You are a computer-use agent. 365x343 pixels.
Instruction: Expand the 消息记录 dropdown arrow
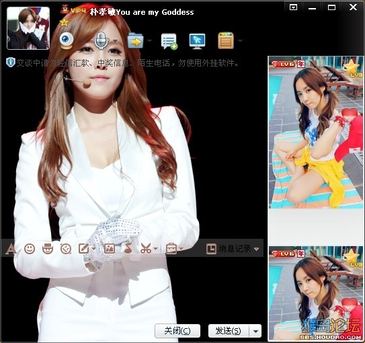(257, 249)
